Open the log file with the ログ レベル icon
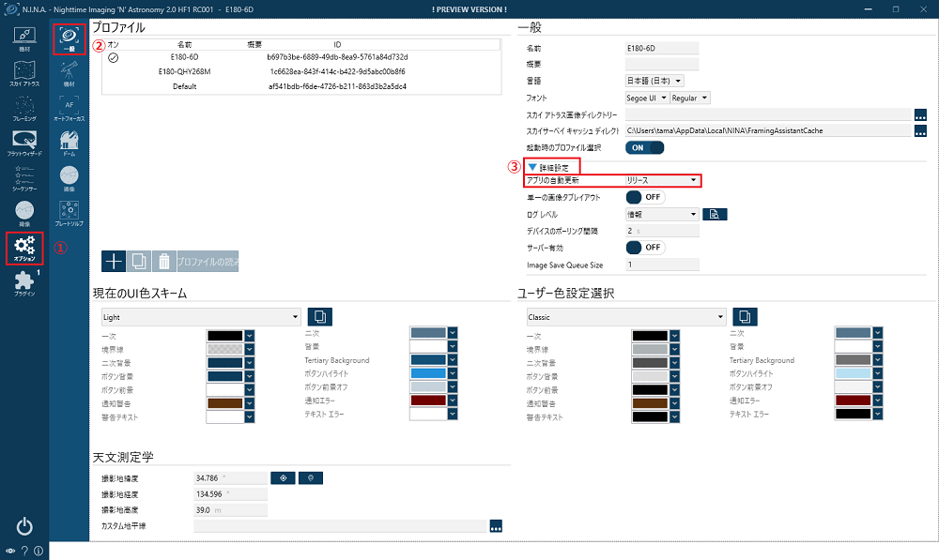The height and width of the screenshot is (560, 939). (x=715, y=214)
